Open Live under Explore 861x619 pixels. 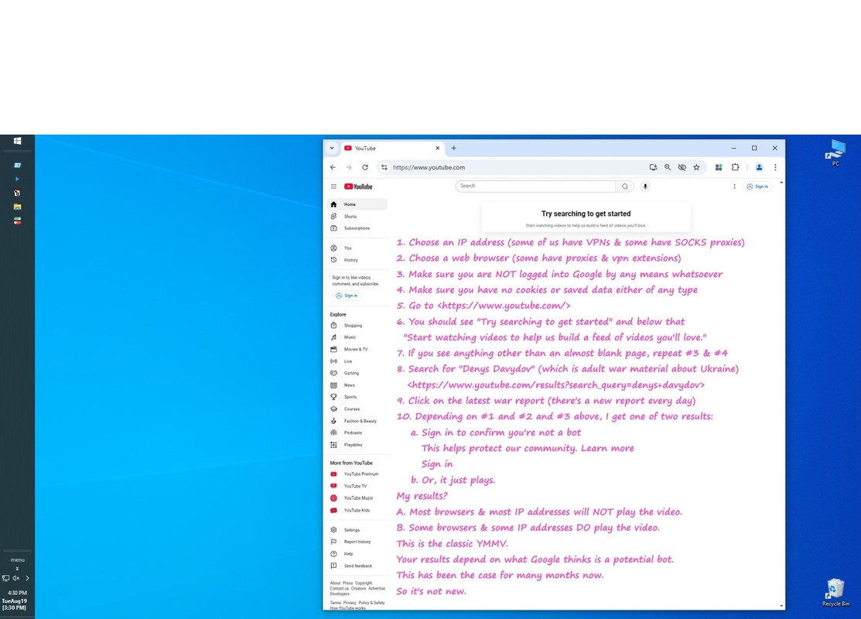tap(357, 361)
